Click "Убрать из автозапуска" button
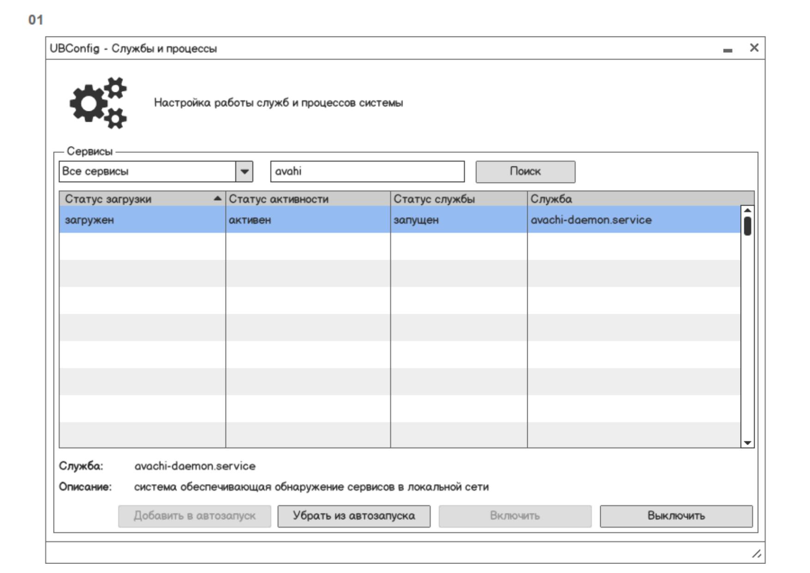 (x=353, y=516)
